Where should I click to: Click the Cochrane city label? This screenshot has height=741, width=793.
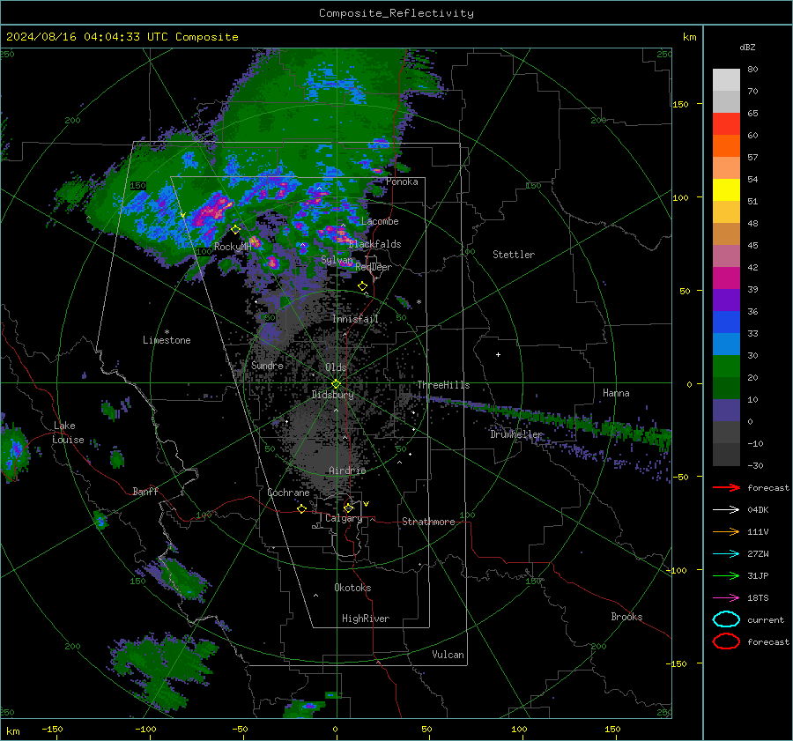pos(288,493)
